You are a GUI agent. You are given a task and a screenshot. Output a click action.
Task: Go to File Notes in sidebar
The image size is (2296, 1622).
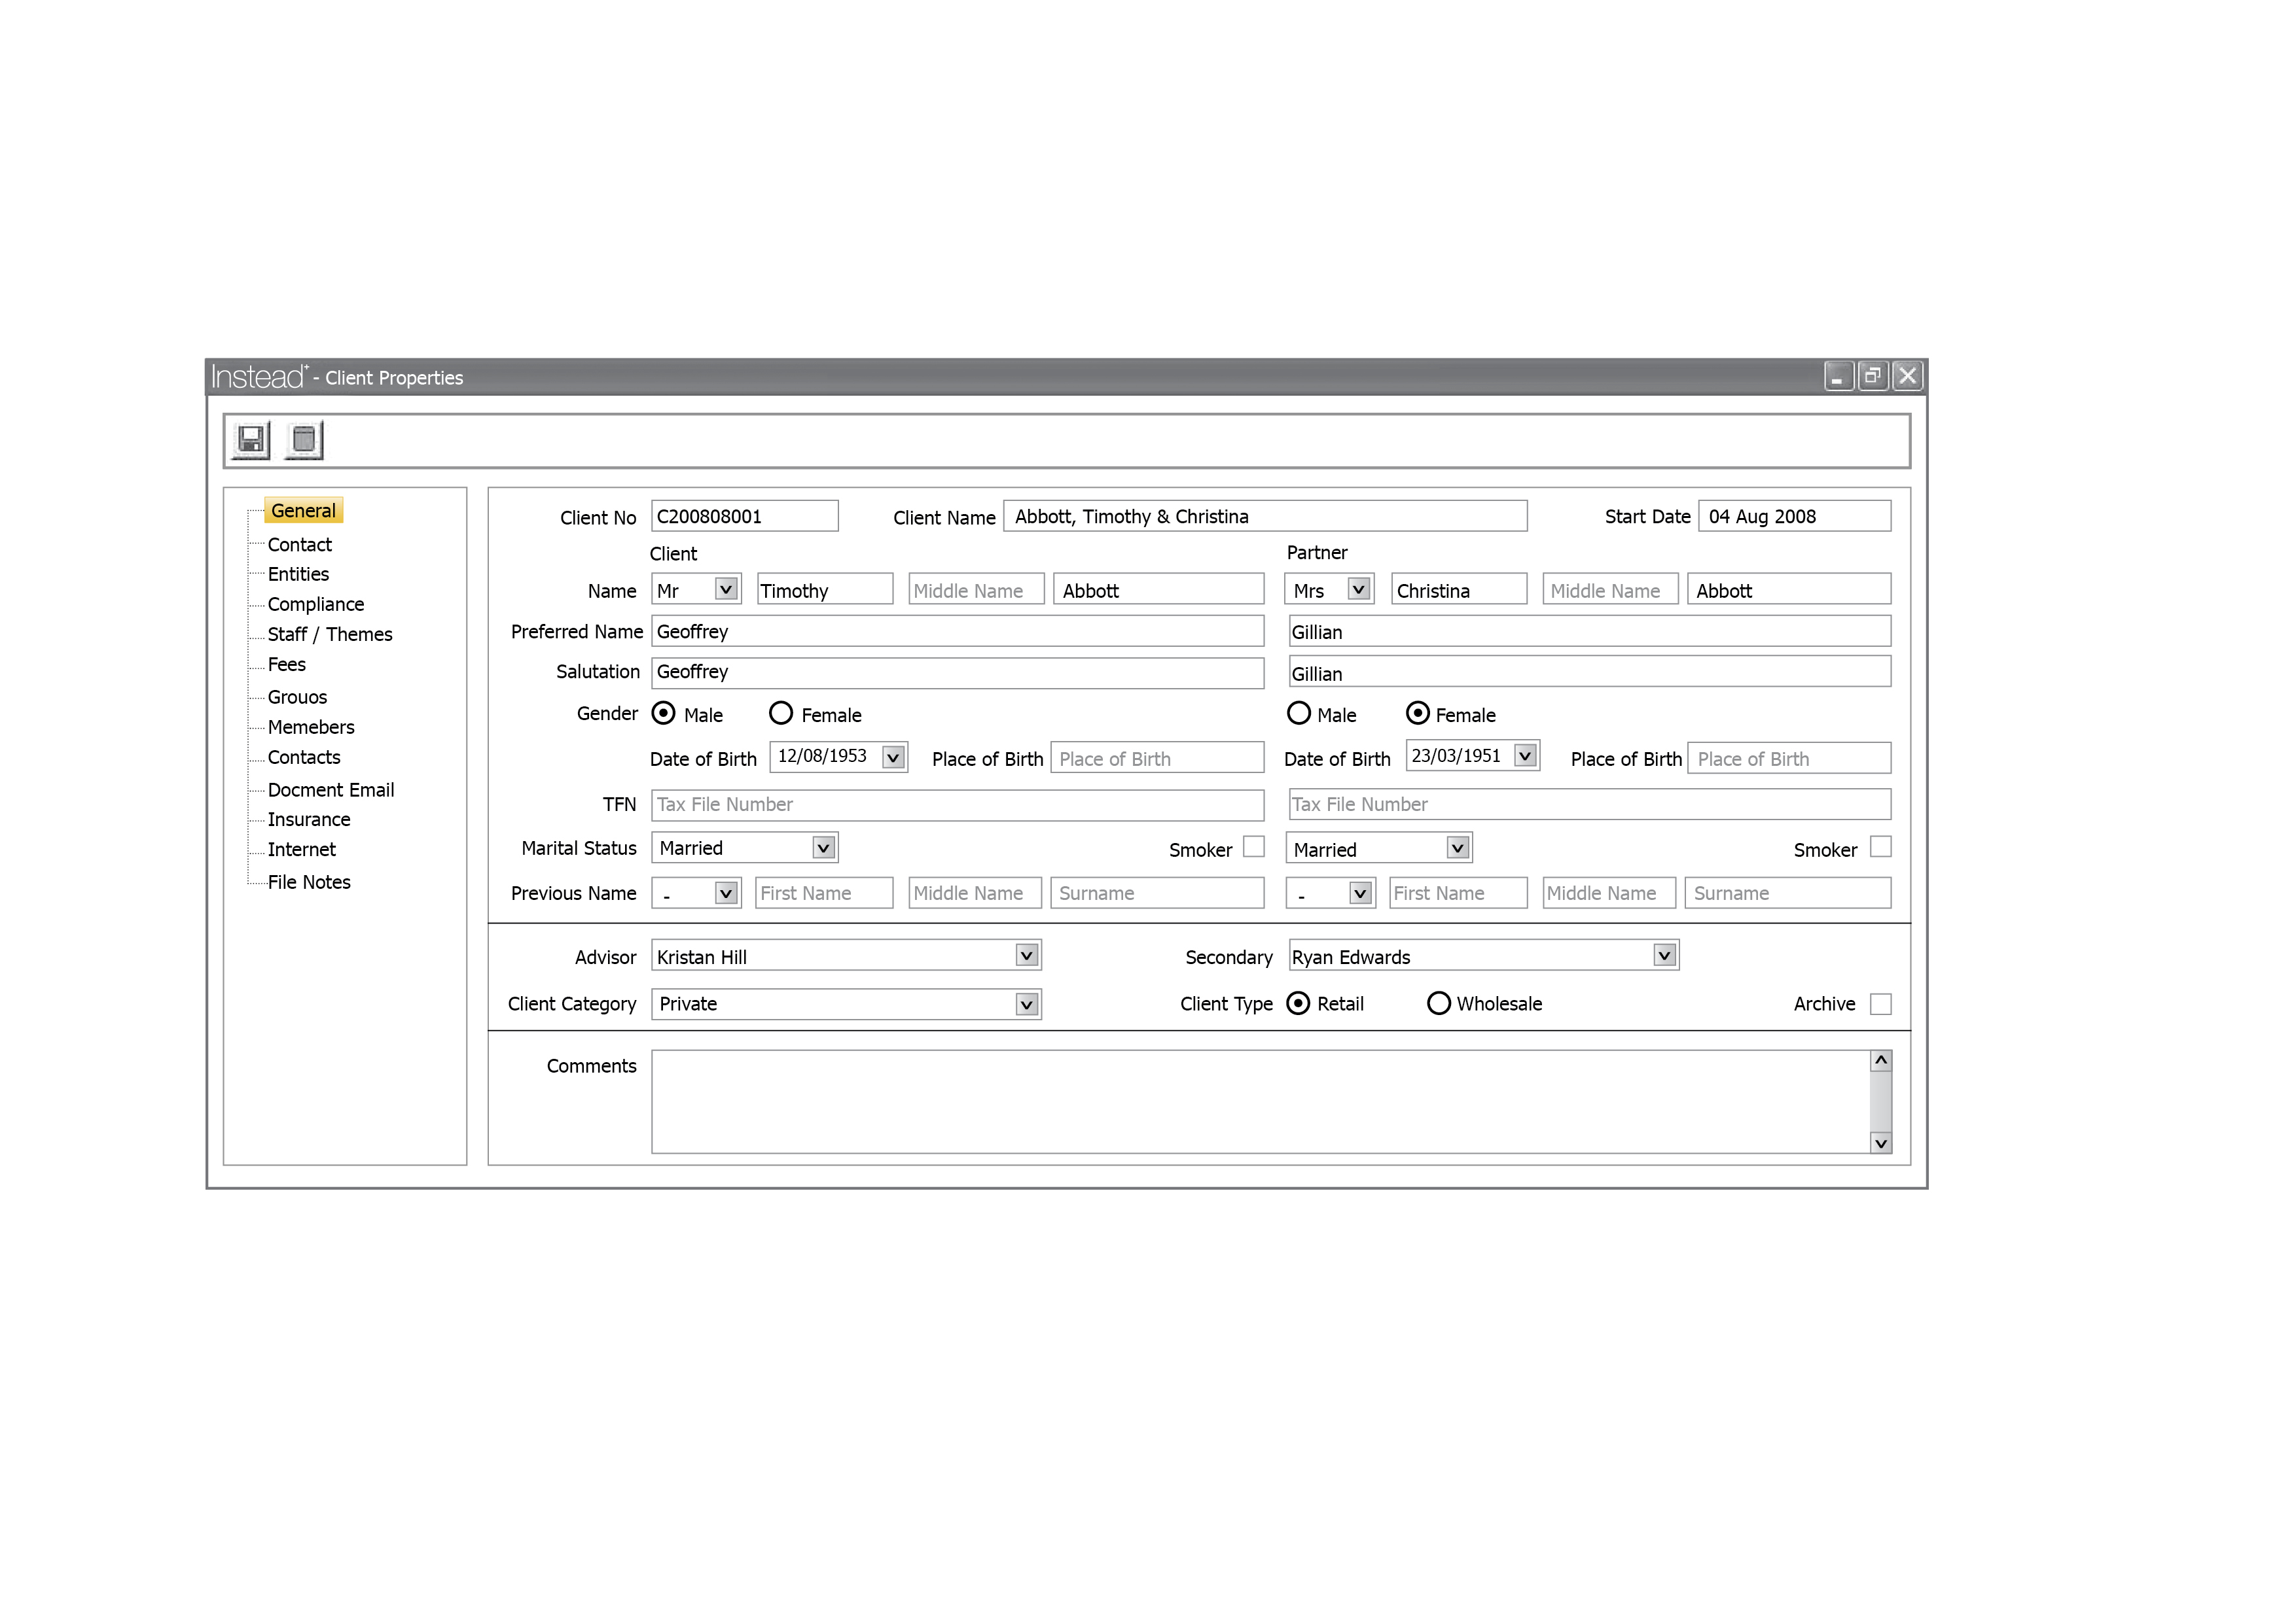308,882
